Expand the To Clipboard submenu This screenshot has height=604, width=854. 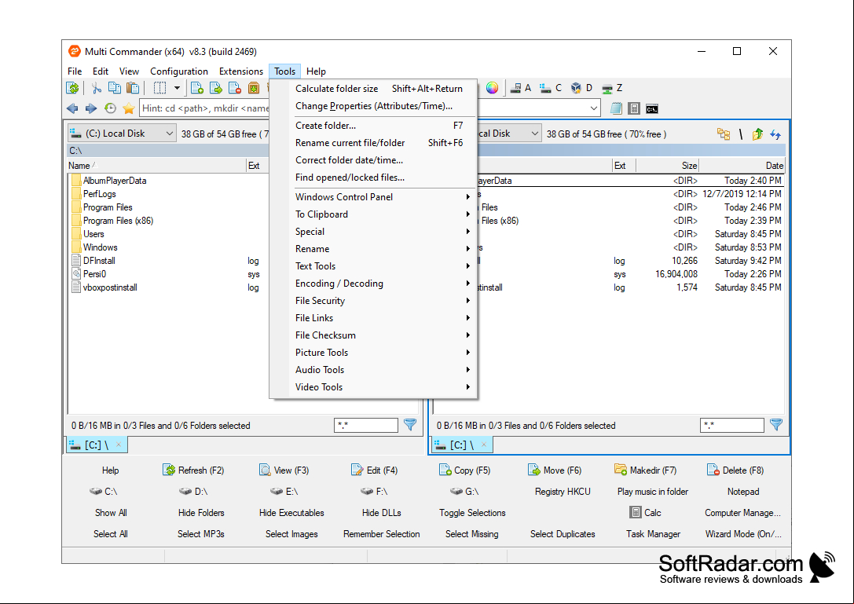click(x=373, y=214)
